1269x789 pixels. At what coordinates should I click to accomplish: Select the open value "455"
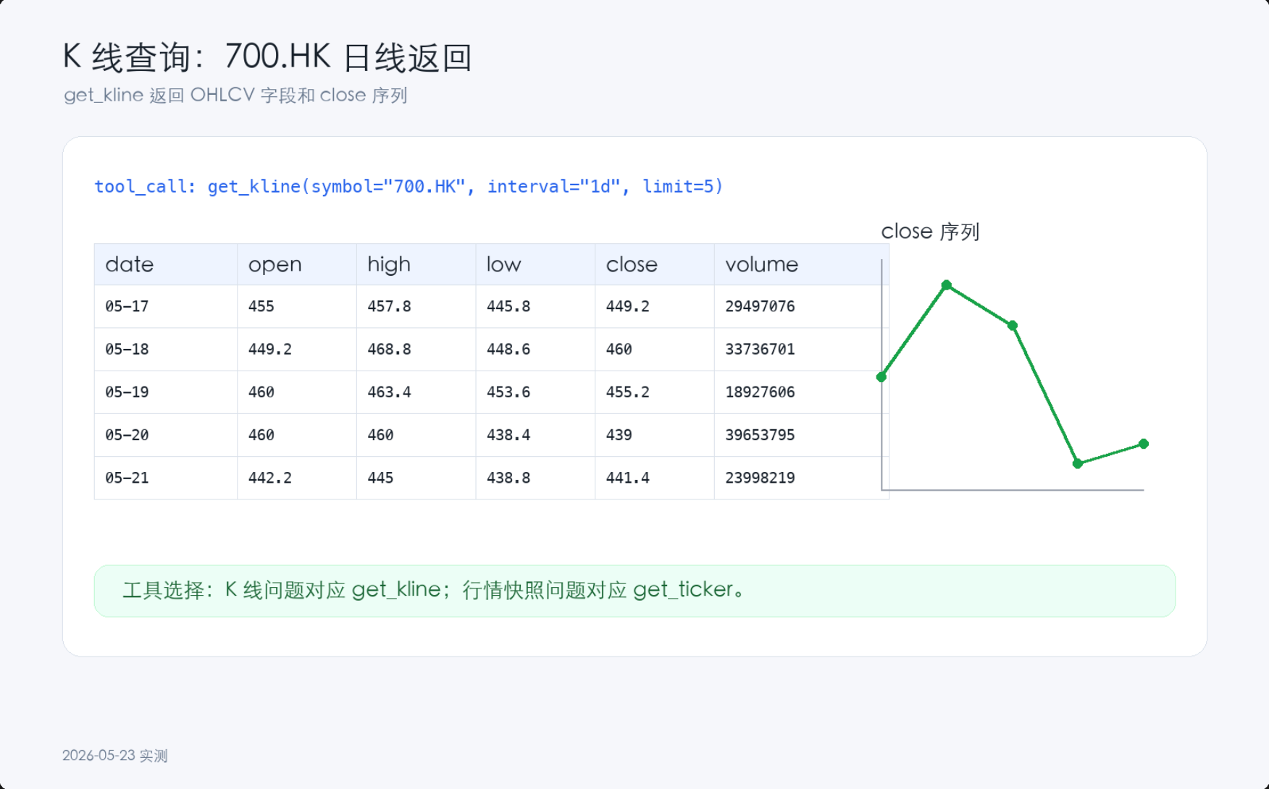(x=261, y=306)
